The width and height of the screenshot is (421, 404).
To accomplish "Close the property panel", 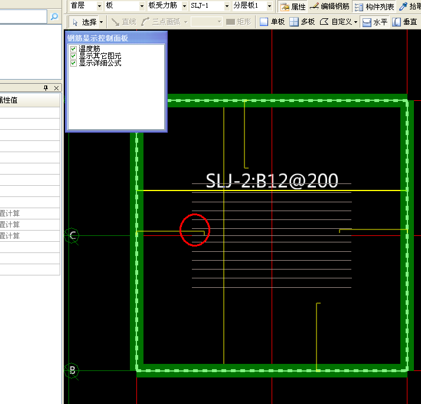I will point(56,88).
